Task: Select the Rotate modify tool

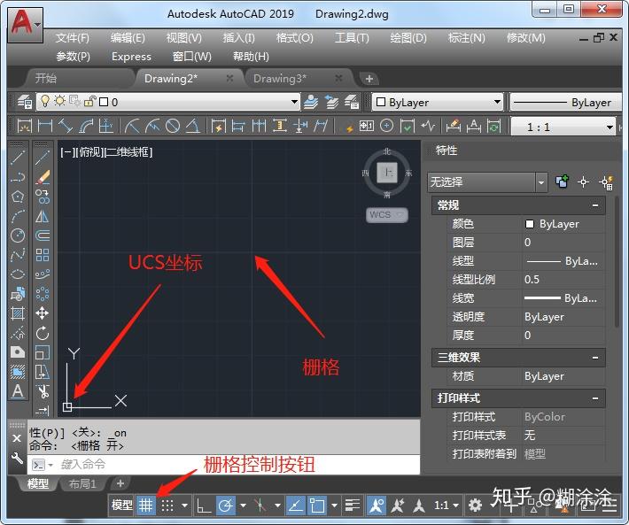Action: 43,333
